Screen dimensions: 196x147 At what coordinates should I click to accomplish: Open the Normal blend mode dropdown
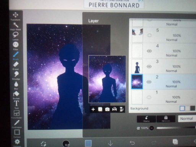pyautogui.click(x=187, y=119)
